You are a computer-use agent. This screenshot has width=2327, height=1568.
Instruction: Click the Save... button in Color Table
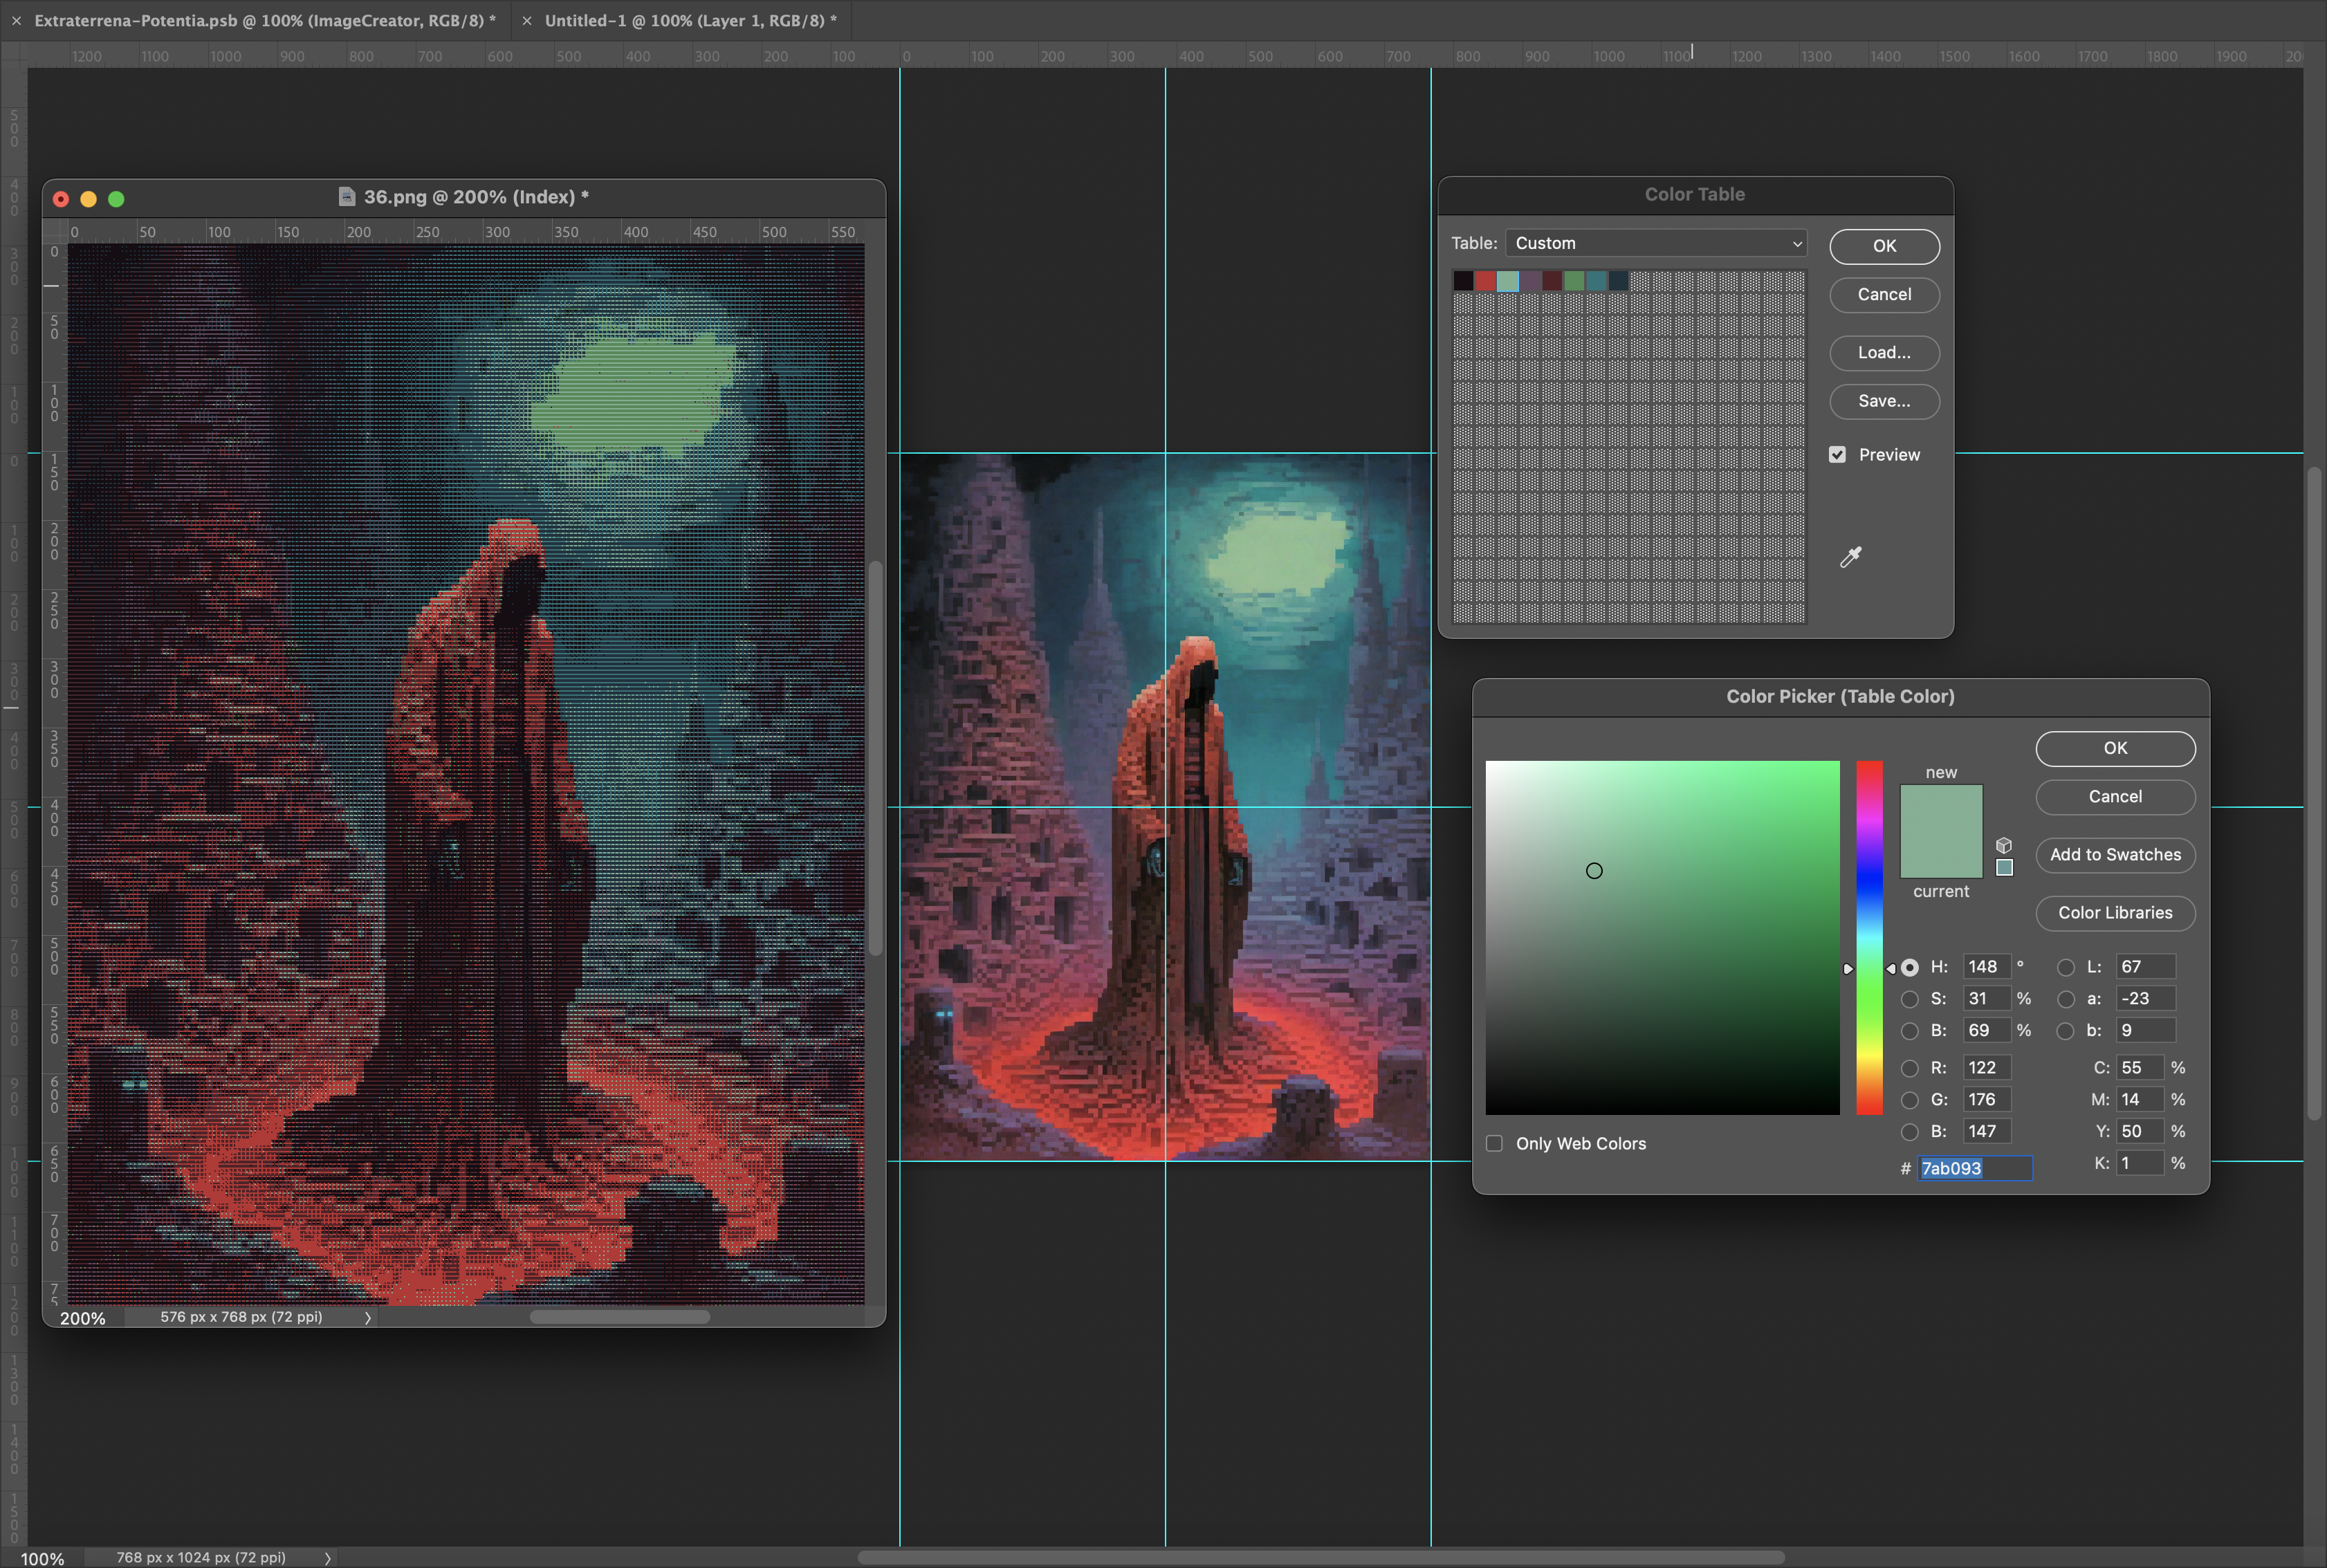1884,401
